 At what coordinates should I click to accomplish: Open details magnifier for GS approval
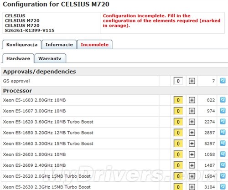click(x=223, y=81)
